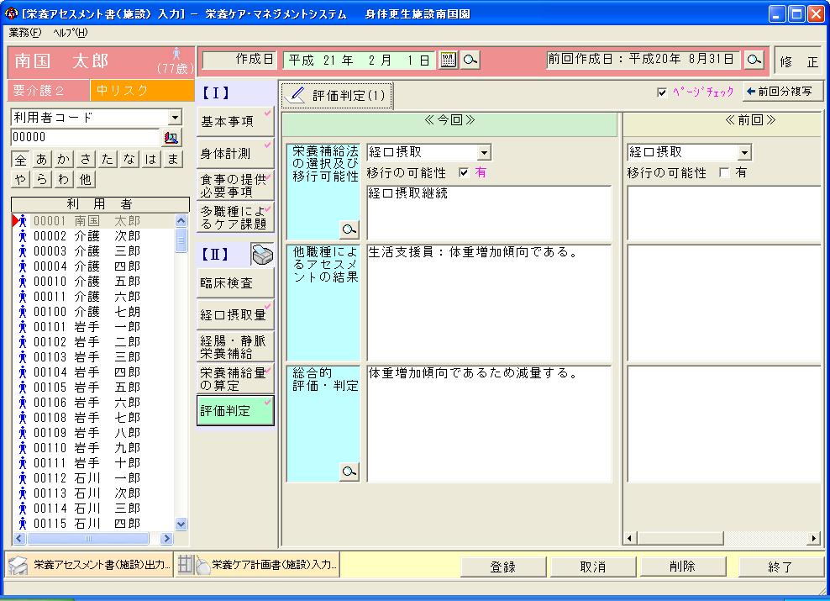Open lookup icon in 栄養補給法 section
This screenshot has width=830, height=601.
pyautogui.click(x=349, y=229)
